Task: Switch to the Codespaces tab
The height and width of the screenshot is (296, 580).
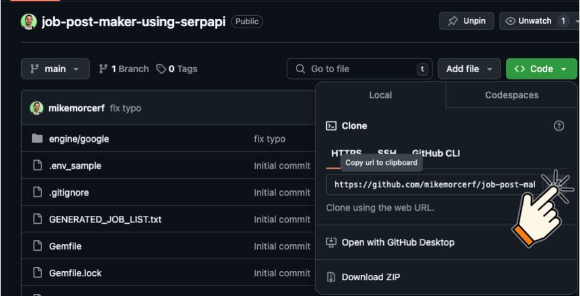Action: pyautogui.click(x=512, y=95)
